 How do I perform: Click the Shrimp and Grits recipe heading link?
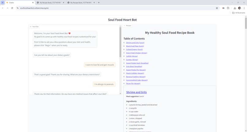pos(136,92)
